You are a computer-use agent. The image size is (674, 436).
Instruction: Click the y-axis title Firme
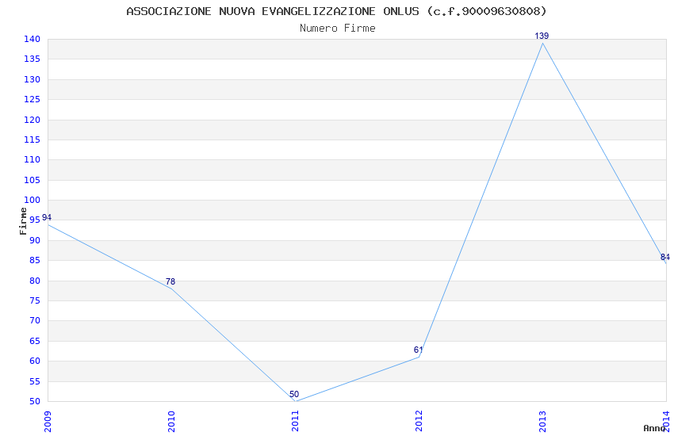23,221
